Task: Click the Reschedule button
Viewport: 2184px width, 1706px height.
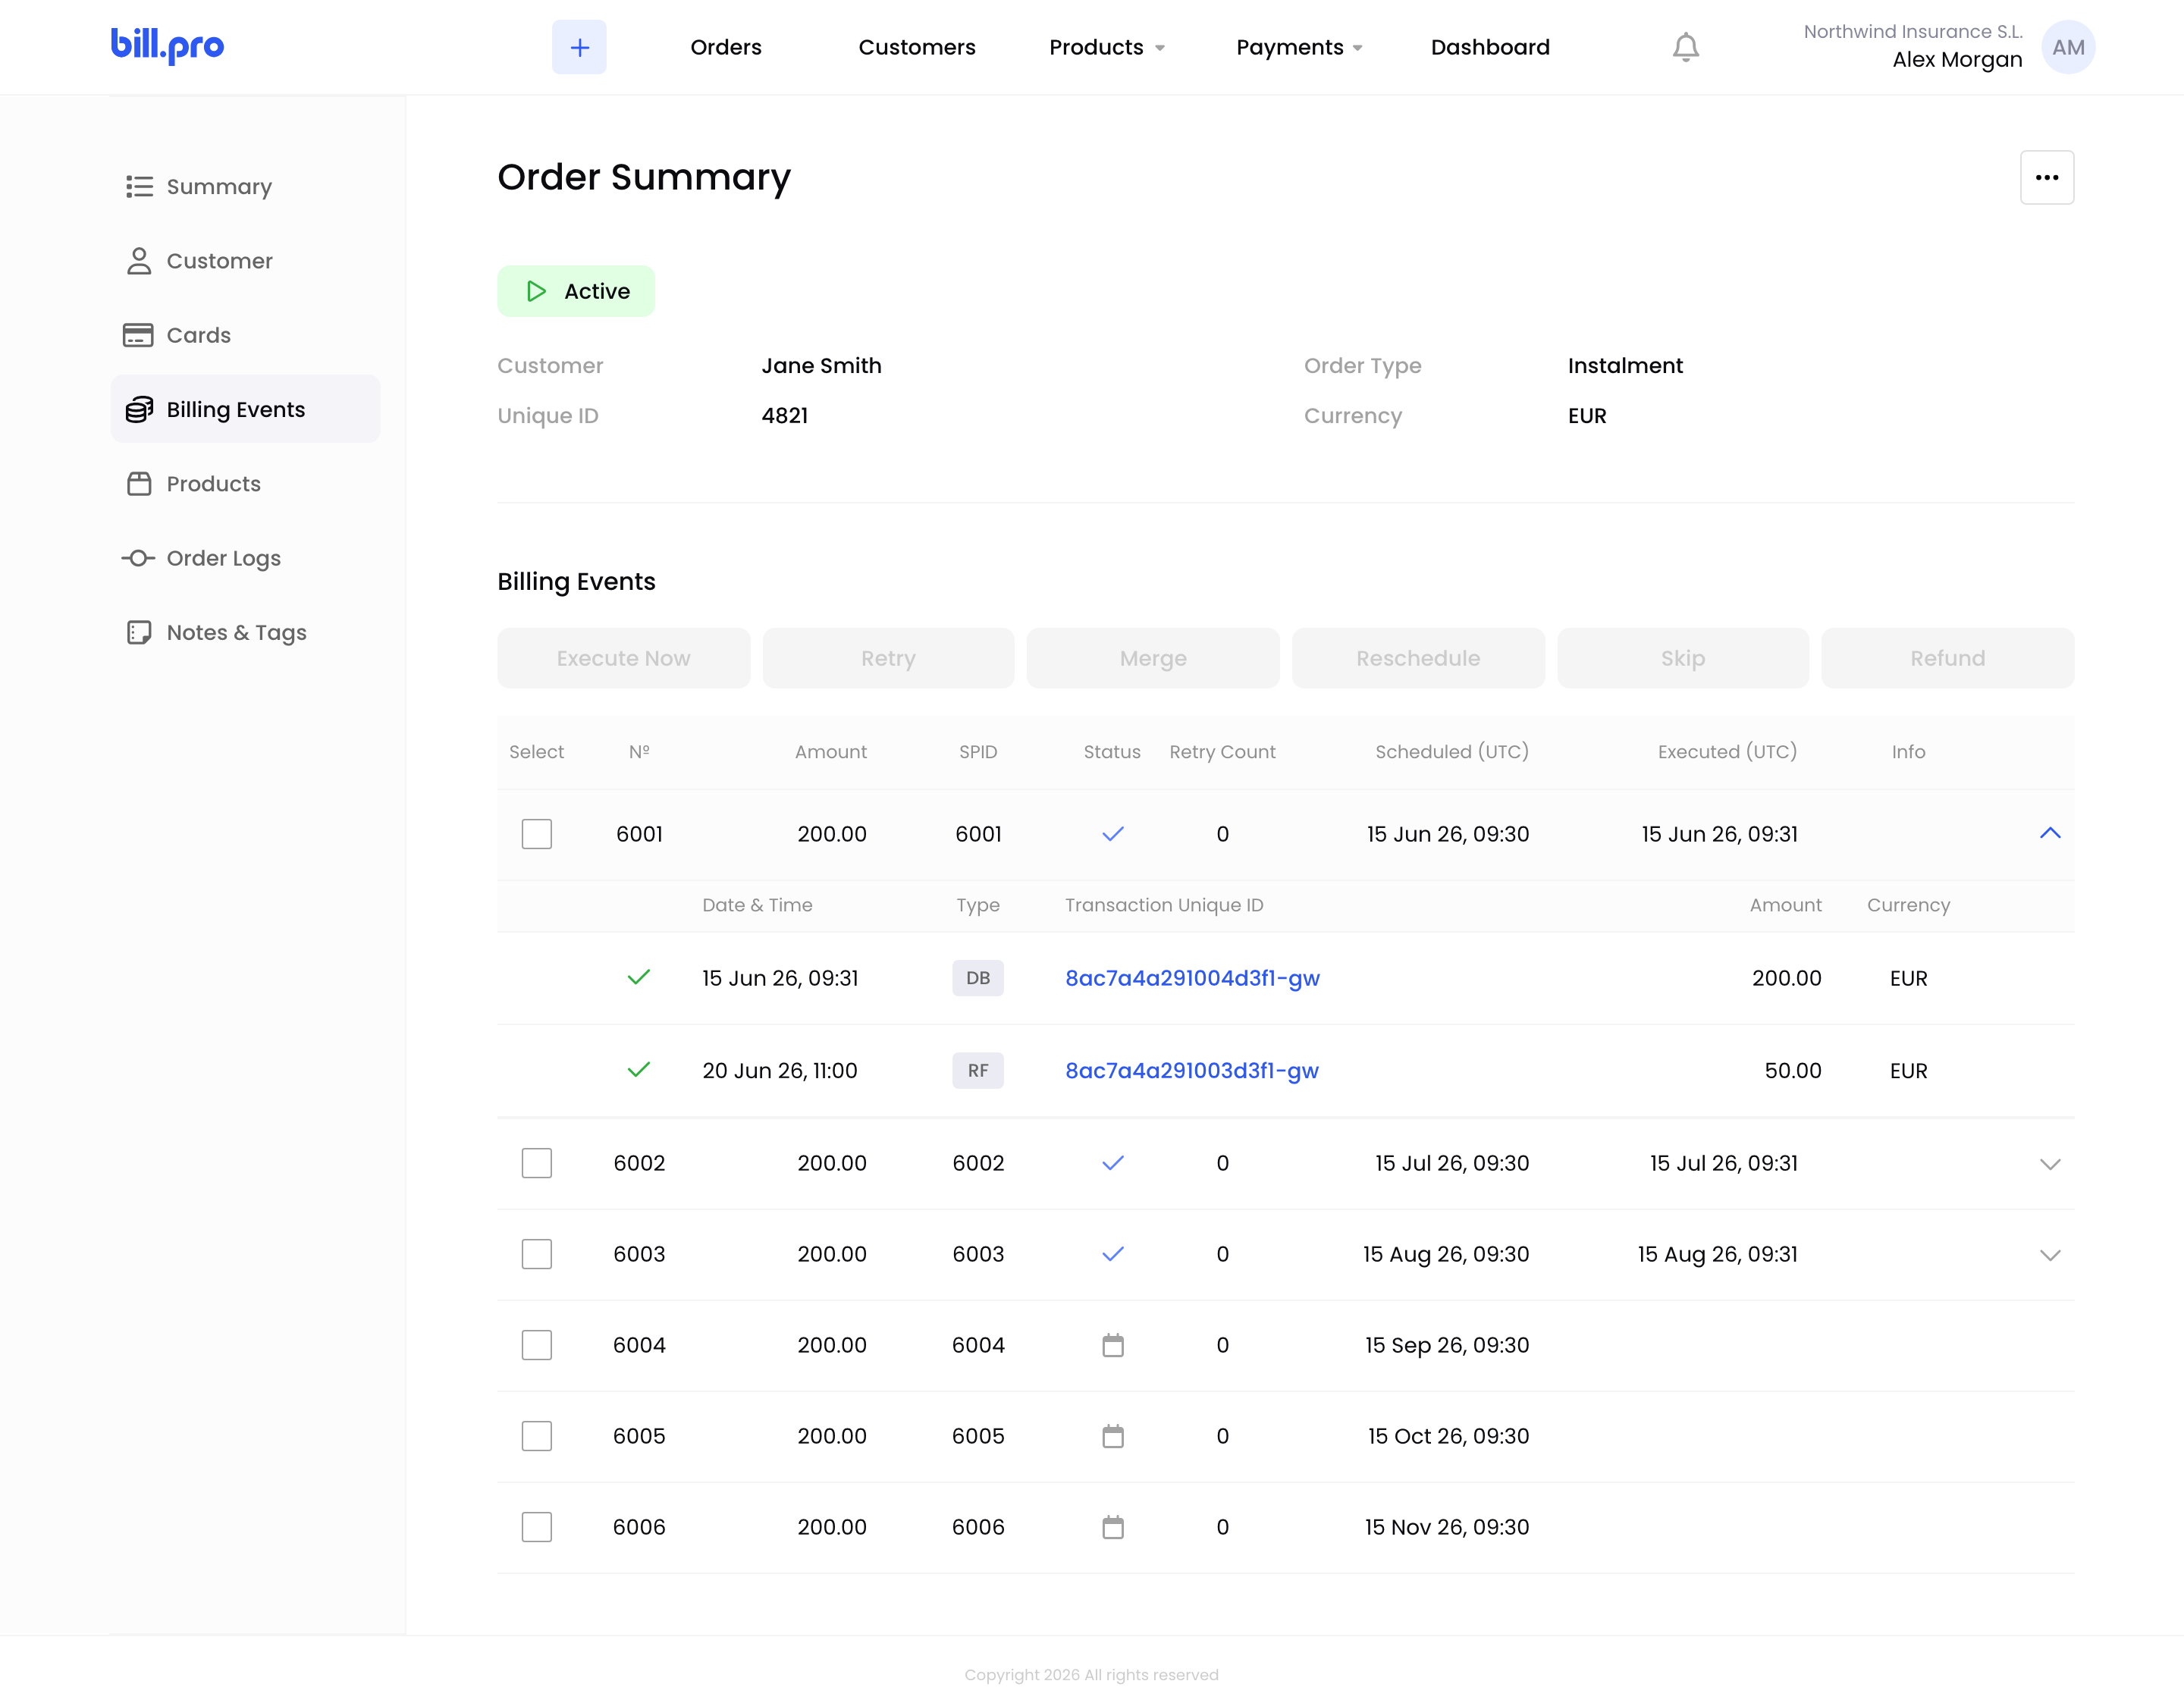Action: pyautogui.click(x=1418, y=658)
